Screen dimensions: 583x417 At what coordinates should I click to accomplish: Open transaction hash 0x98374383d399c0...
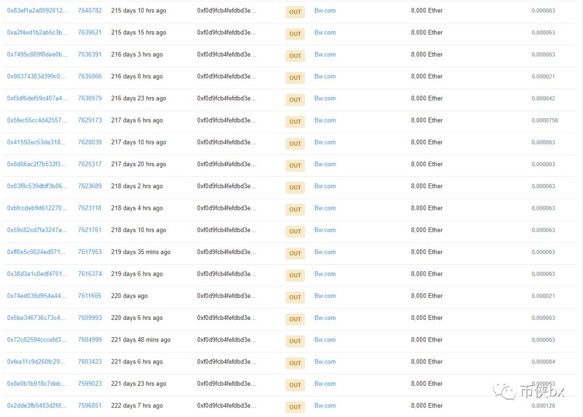pos(37,76)
